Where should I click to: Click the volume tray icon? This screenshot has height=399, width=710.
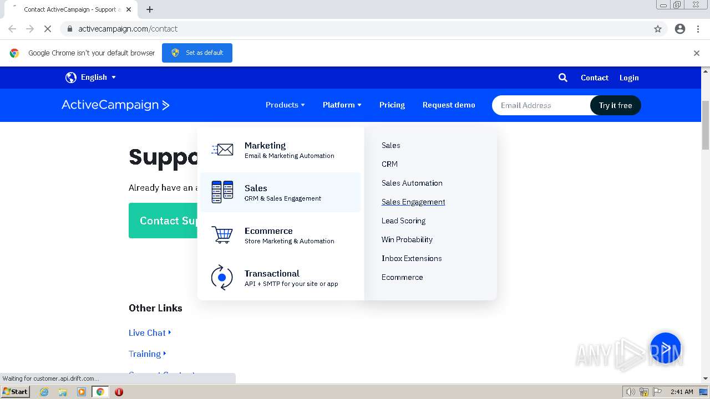tap(630, 392)
